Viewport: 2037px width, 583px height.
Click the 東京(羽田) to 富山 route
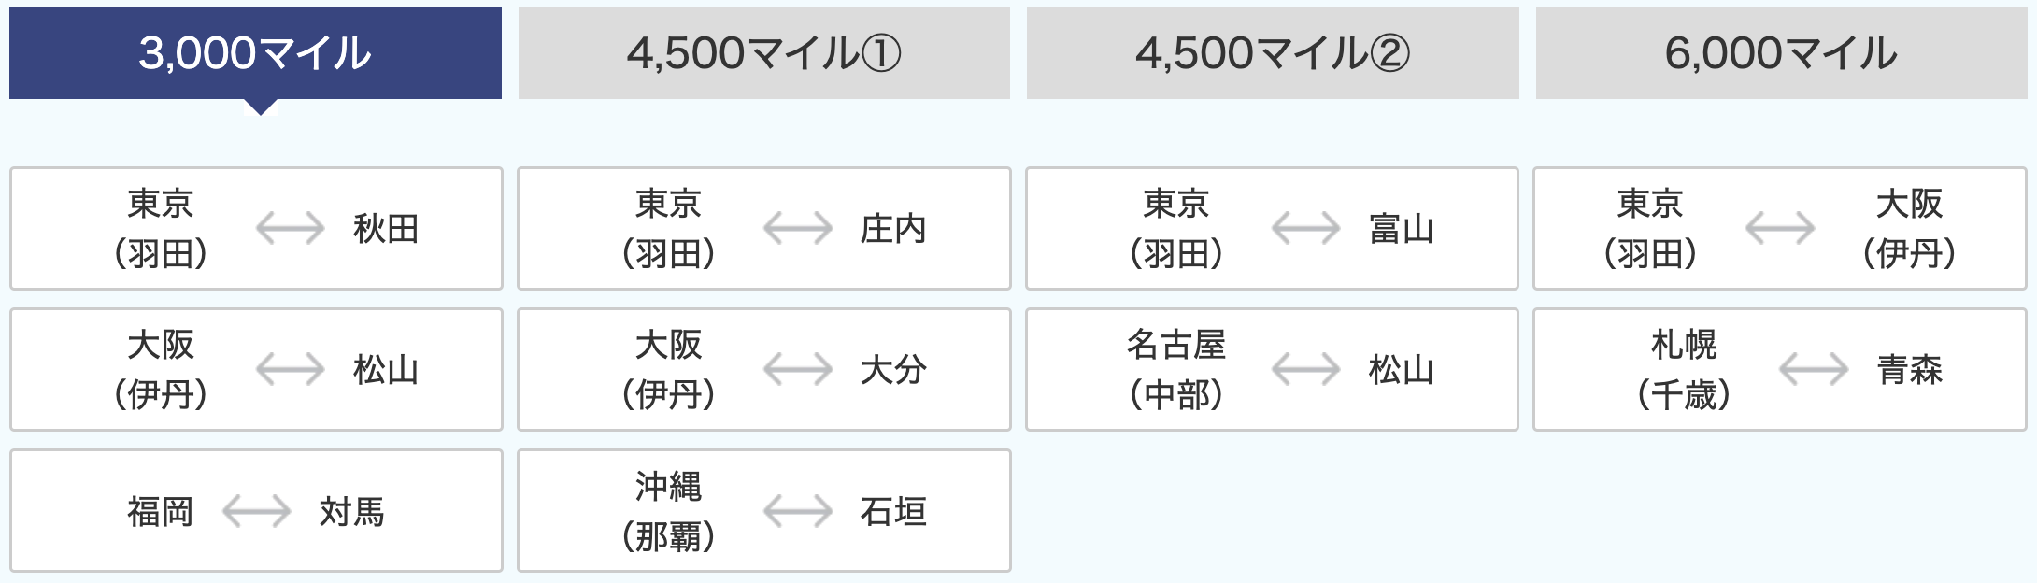(x=1272, y=229)
